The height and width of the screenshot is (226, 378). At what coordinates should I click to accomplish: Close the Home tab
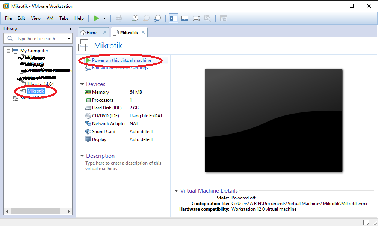104,32
